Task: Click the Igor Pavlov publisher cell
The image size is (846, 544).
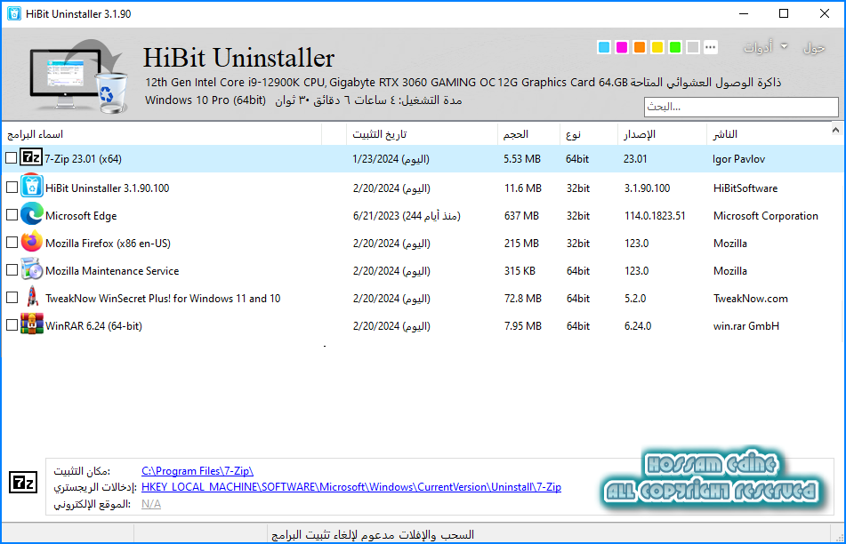Action: coord(738,159)
